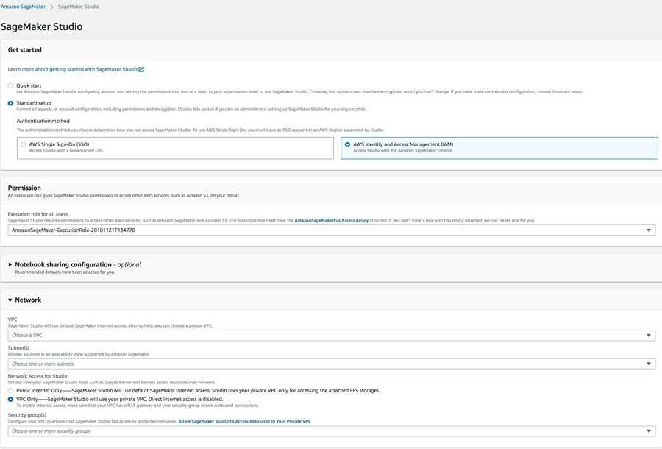The width and height of the screenshot is (662, 449).
Task: Select Public internet Only network access
Action: tap(10, 391)
